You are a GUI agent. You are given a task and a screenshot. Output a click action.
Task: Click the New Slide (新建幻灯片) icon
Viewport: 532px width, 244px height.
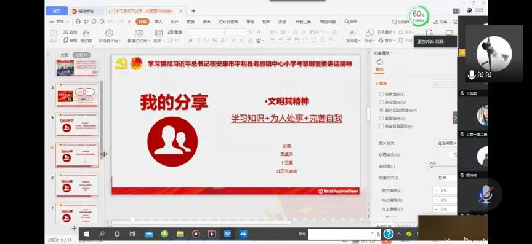pos(139,33)
